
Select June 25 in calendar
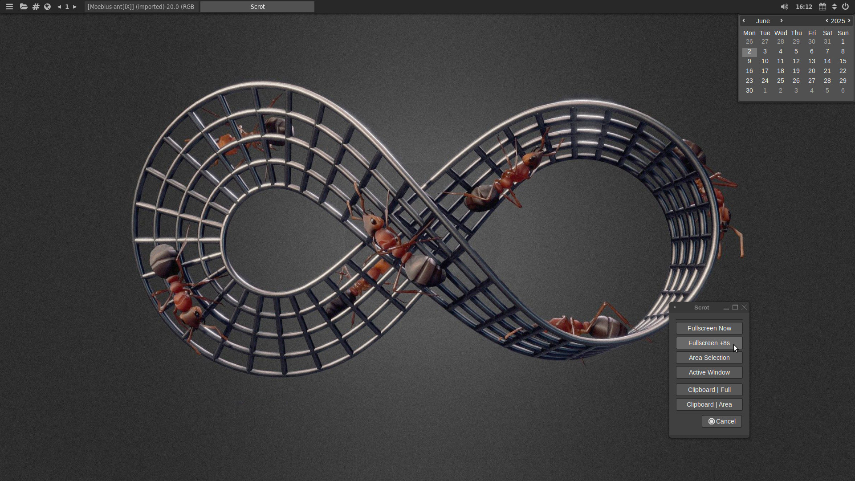[x=781, y=81]
